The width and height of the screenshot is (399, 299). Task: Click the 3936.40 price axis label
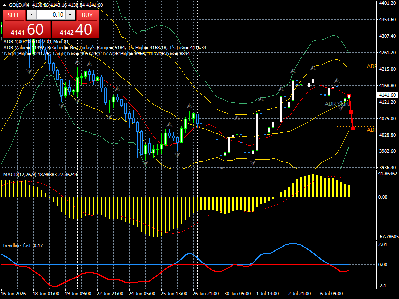point(387,168)
